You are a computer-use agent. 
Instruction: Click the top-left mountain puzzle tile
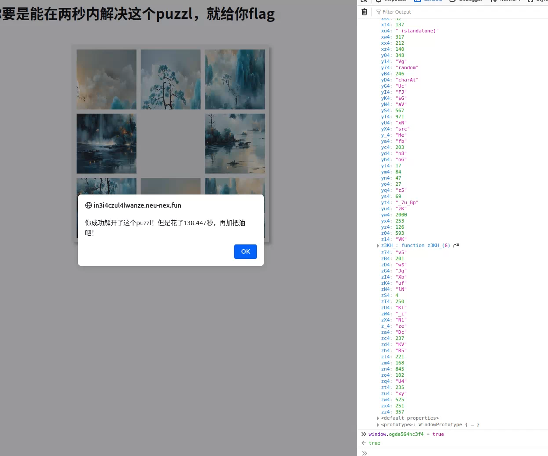[106, 79]
